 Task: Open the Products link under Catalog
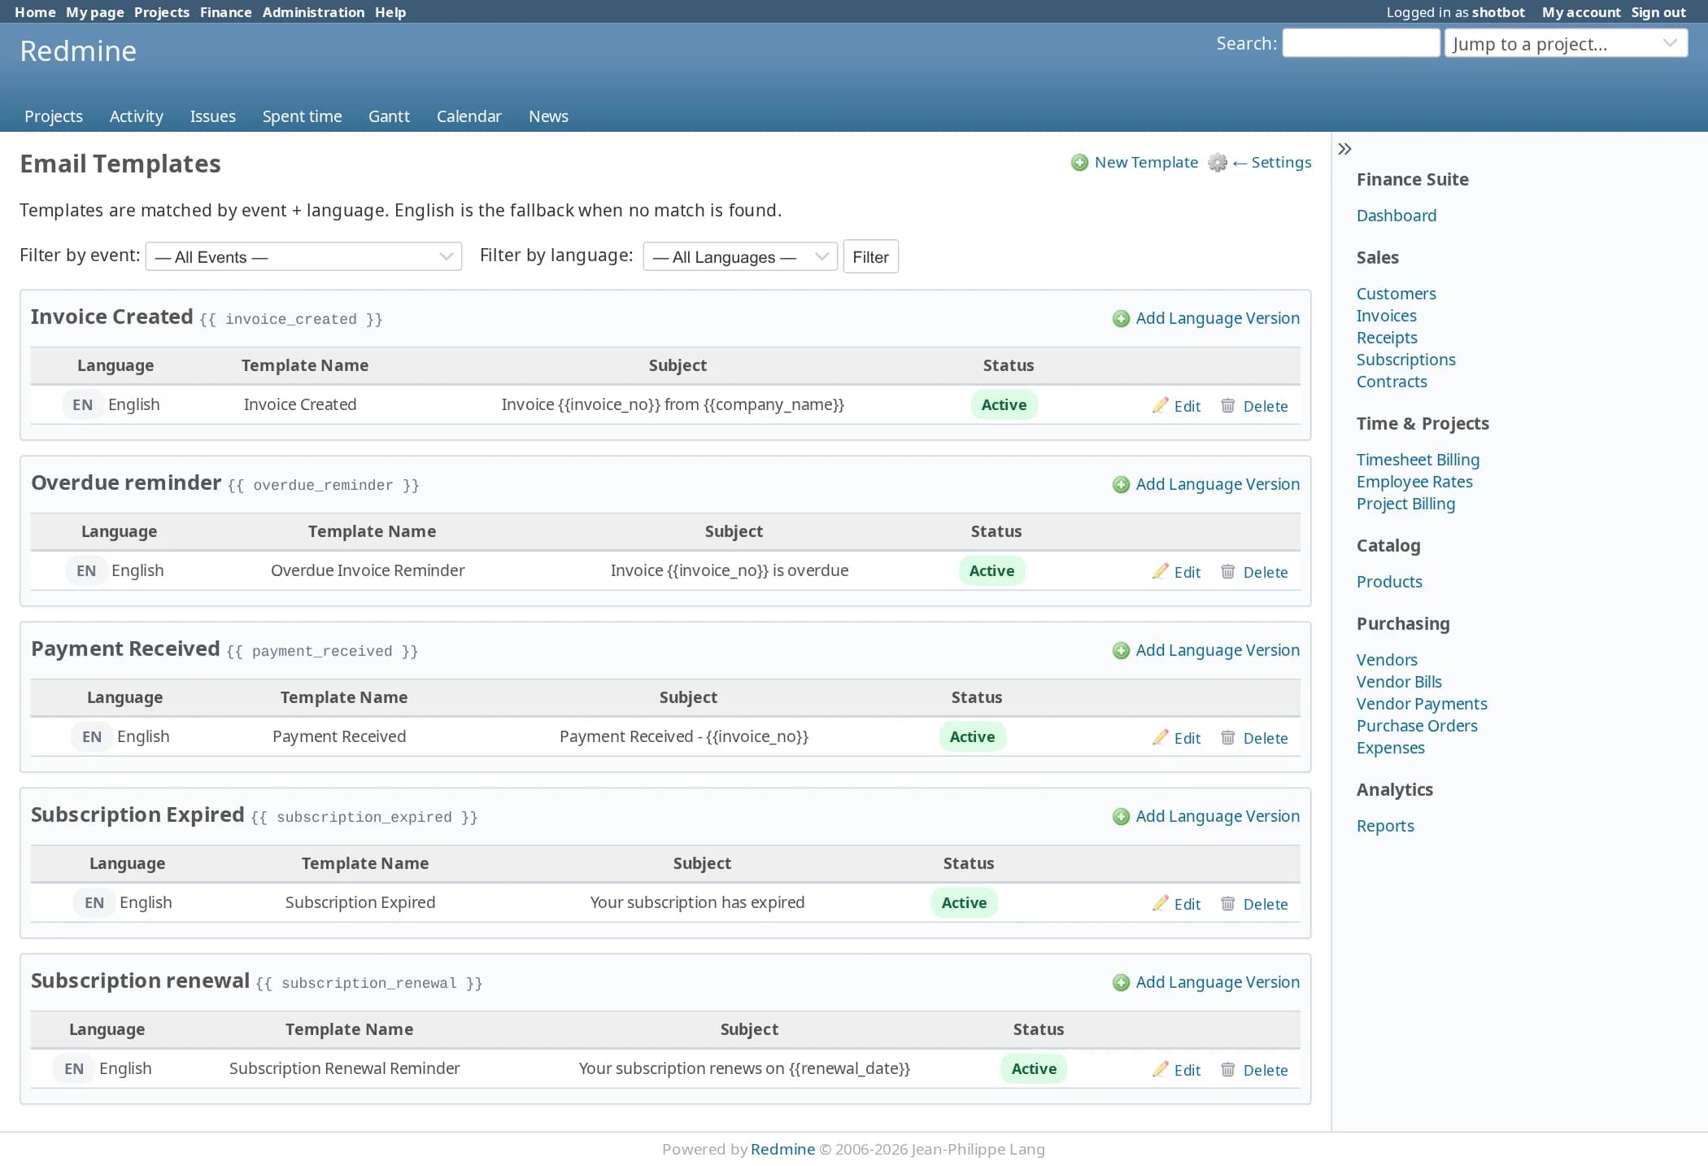coord(1389,582)
